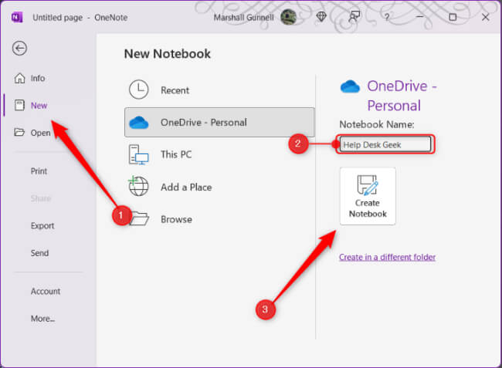Choose the Recent location
This screenshot has height=368, width=502.
(x=175, y=90)
